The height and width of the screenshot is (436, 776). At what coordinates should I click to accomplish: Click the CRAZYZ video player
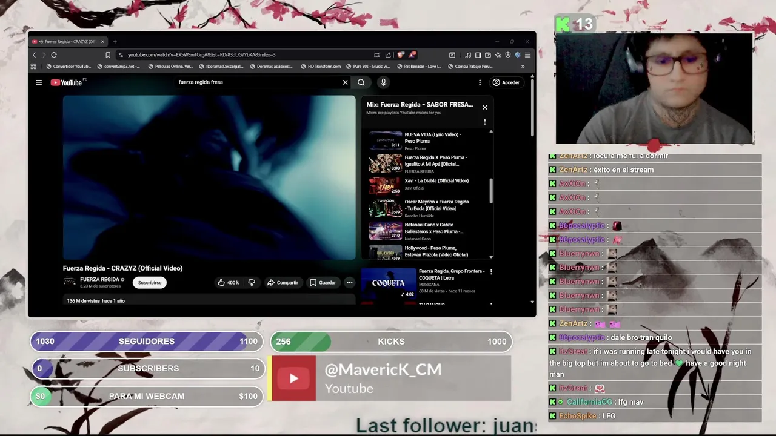[209, 177]
